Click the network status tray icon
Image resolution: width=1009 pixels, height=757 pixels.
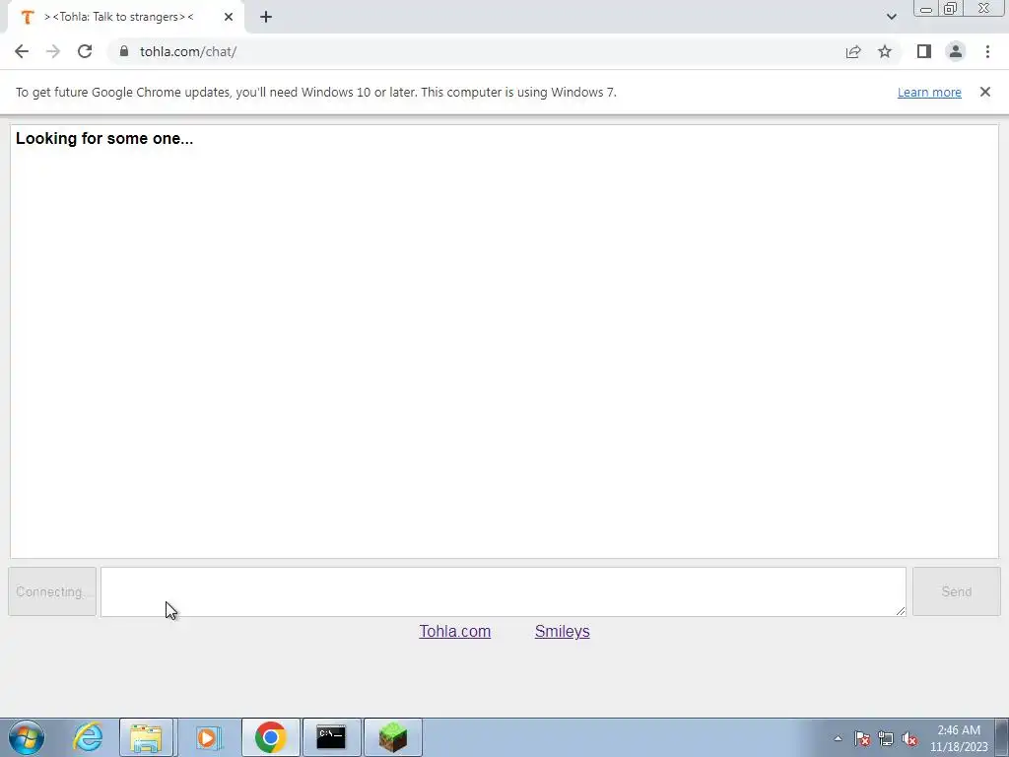pos(886,738)
